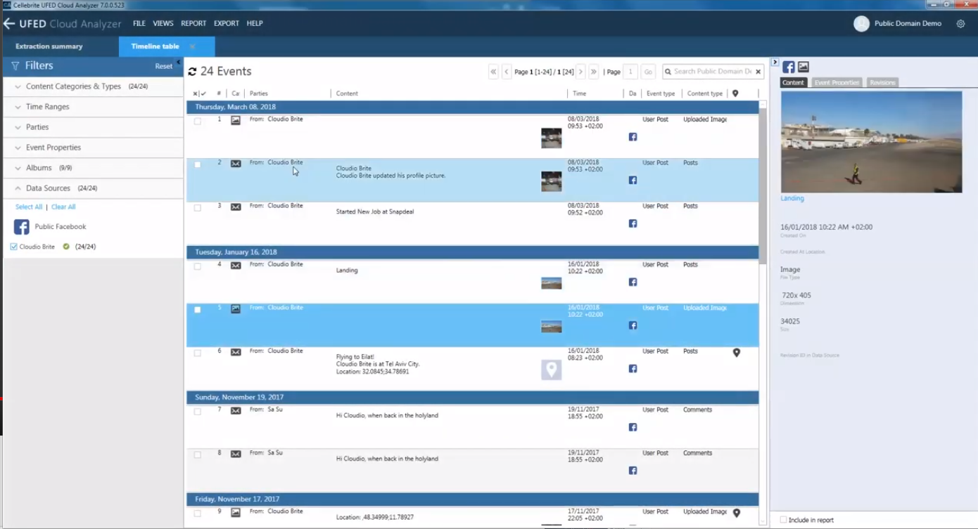978x529 pixels.
Task: Tick the checkbox for event 1
Action: pos(198,122)
